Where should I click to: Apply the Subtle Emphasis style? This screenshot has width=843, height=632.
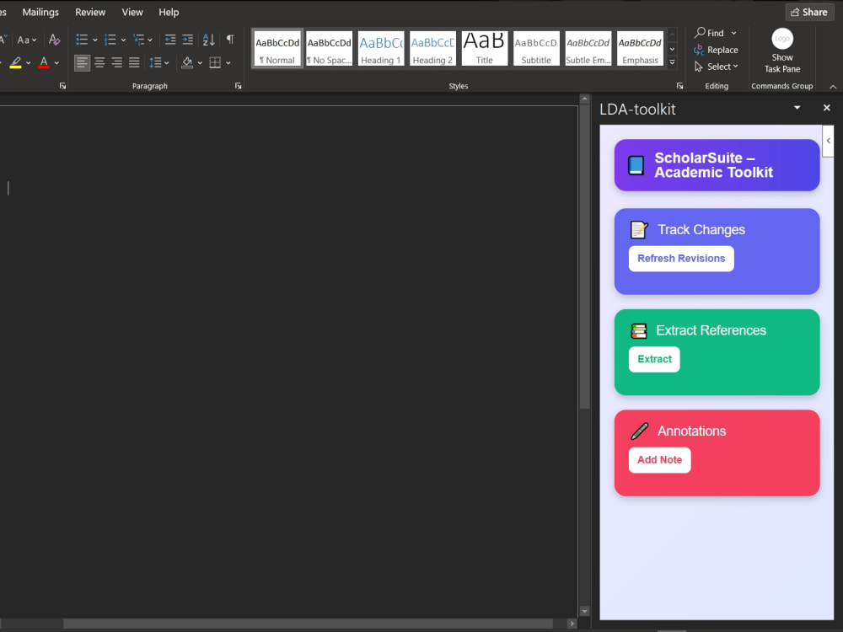click(x=588, y=48)
